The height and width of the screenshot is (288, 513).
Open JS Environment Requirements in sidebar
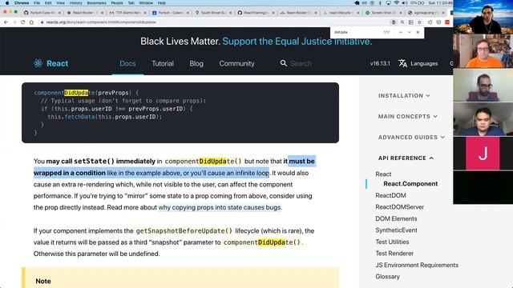click(x=417, y=265)
